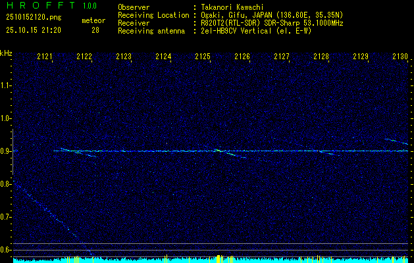Click the 1.1 kHz frequency label

5,85
